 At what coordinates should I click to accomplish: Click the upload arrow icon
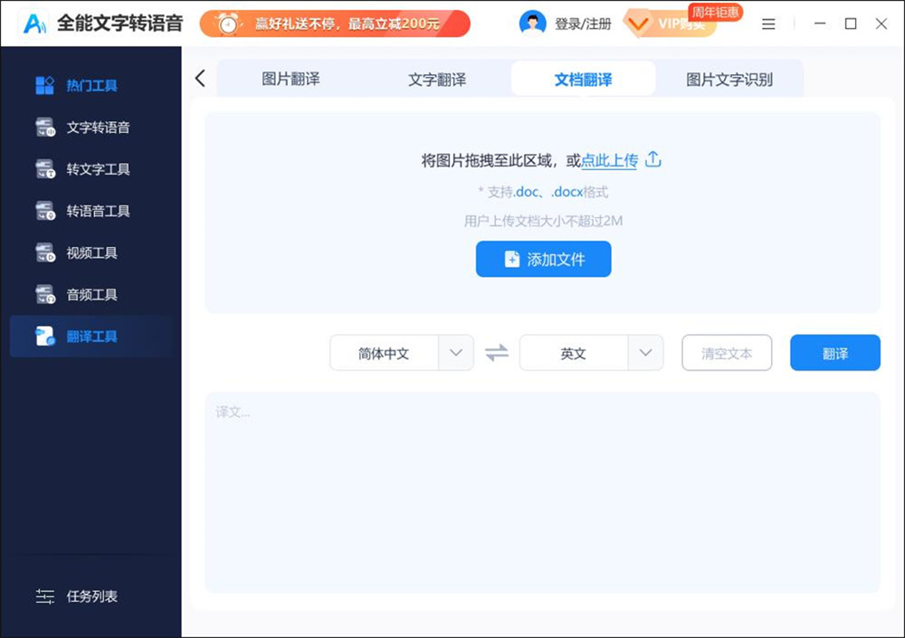coord(653,159)
